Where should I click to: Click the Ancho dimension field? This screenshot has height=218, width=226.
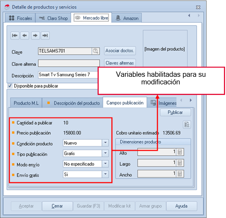pos(157,173)
